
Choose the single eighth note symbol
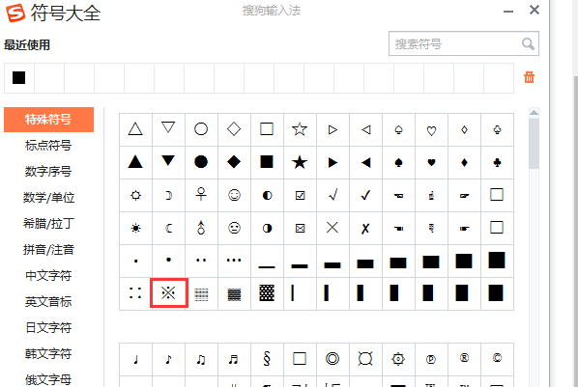pyautogui.click(x=168, y=359)
